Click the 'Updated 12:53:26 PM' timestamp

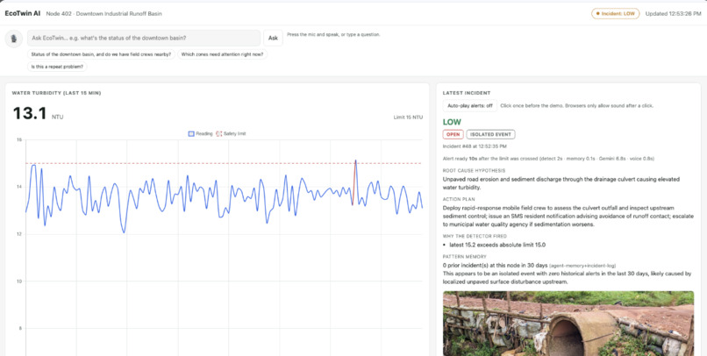click(673, 13)
